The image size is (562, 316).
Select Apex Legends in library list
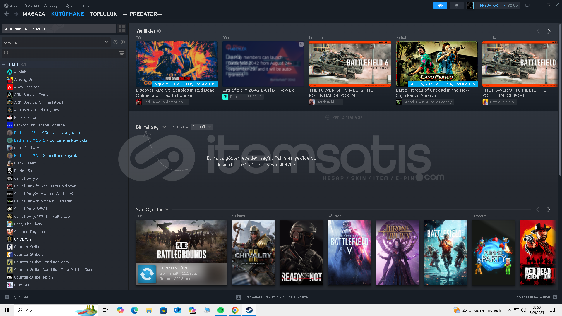27,87
